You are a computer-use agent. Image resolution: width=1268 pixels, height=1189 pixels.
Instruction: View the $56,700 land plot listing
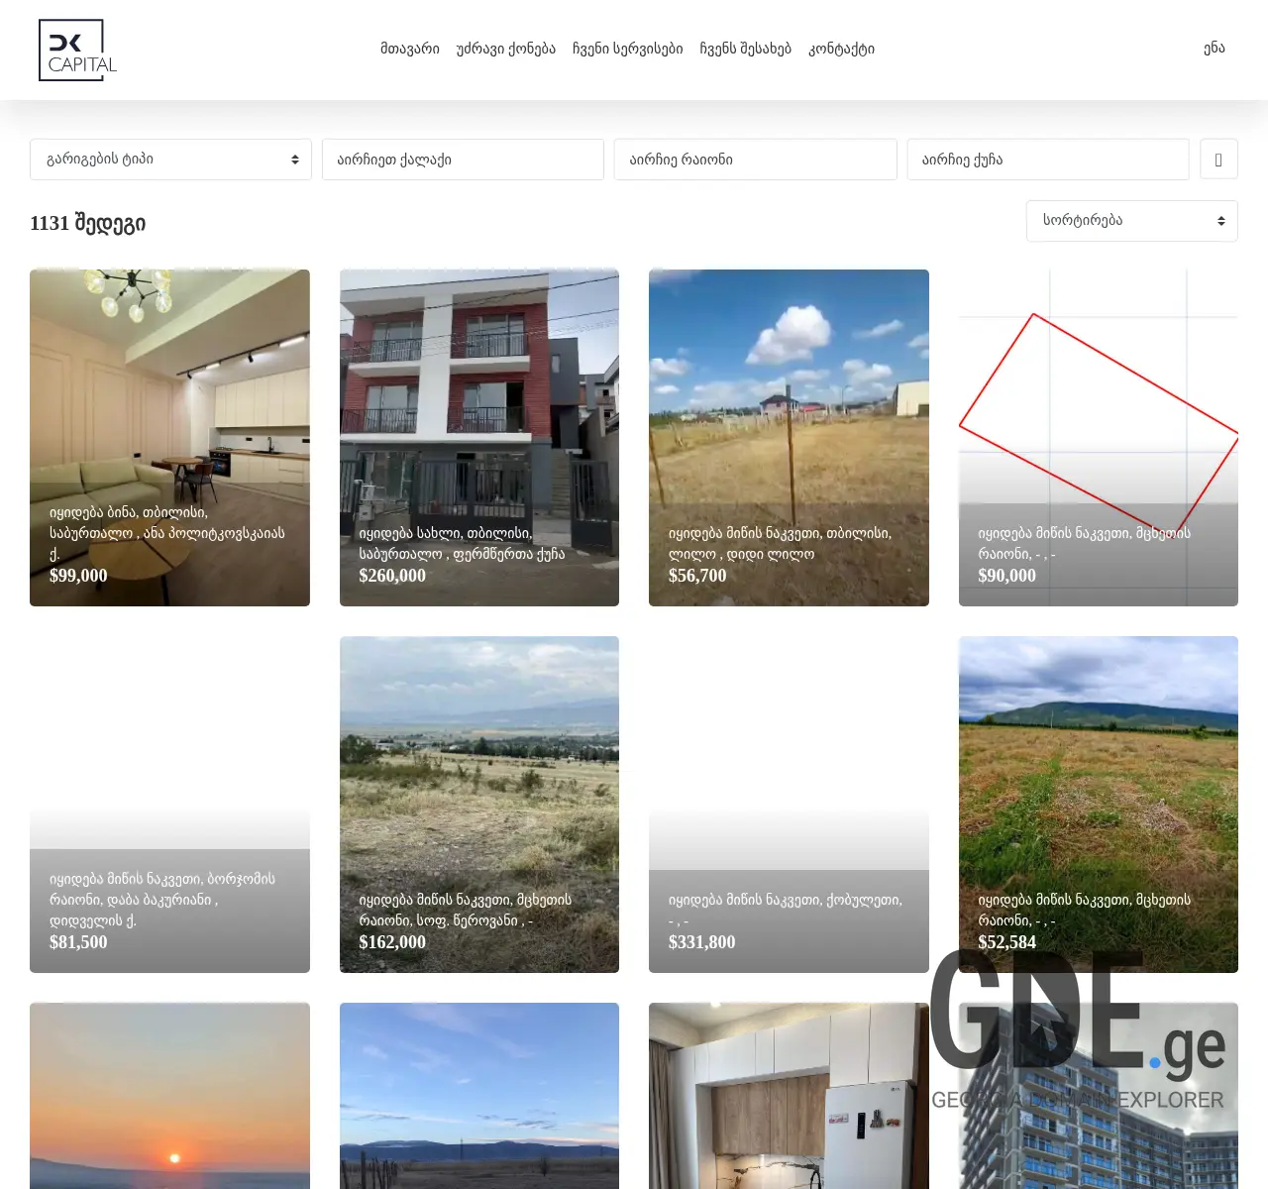click(x=788, y=437)
